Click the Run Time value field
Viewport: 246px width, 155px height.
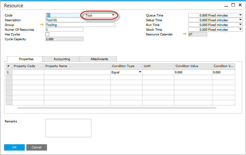tap(198, 25)
